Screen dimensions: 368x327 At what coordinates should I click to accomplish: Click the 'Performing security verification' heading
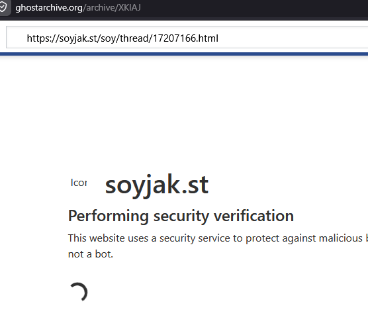(181, 216)
